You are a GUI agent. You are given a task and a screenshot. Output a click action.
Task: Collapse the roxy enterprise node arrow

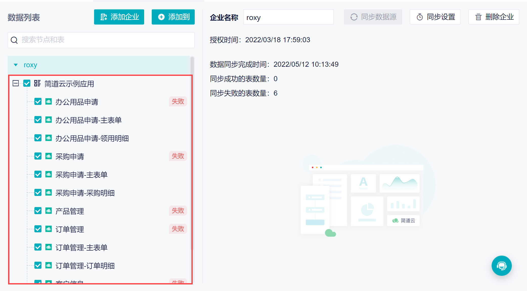(16, 65)
